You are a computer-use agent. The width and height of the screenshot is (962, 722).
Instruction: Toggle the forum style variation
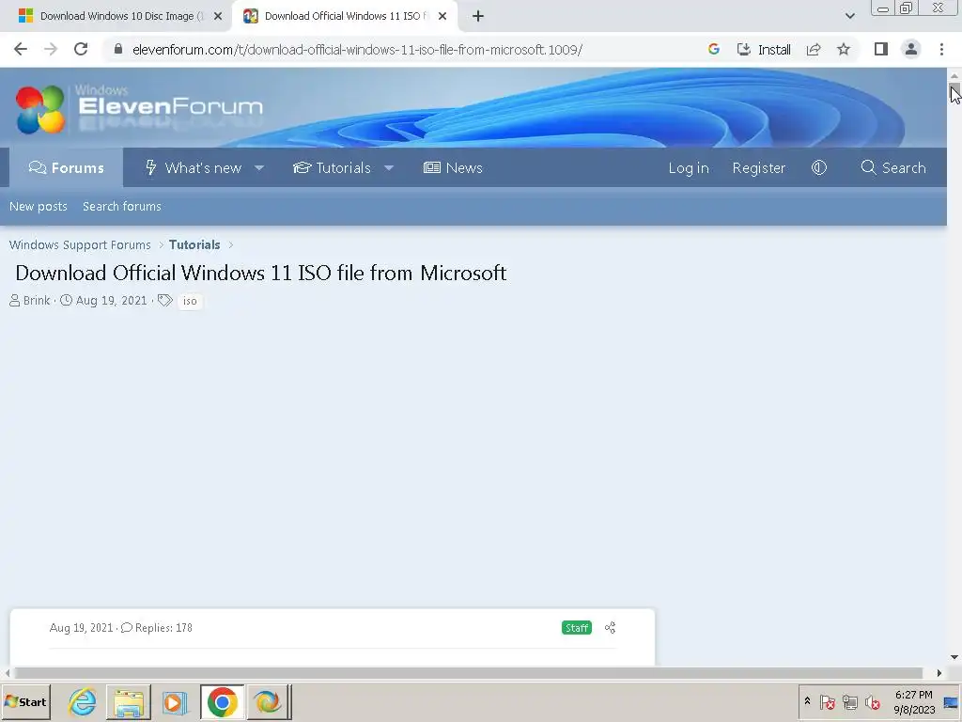[819, 167]
